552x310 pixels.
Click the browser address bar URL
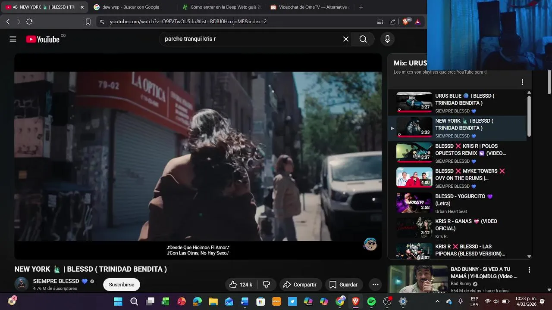click(x=188, y=22)
